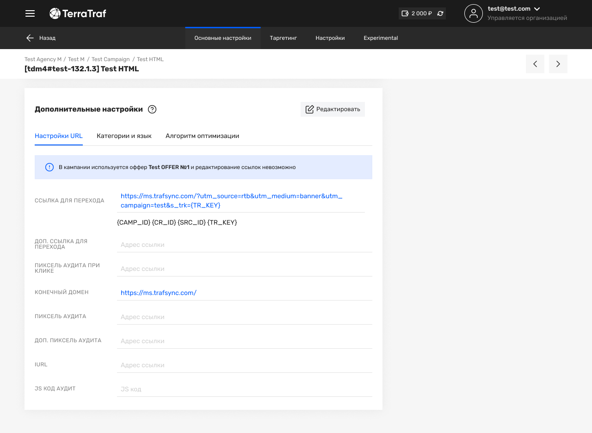The width and height of the screenshot is (592, 433).
Task: Expand the test@test.com account dropdown
Action: pos(537,9)
